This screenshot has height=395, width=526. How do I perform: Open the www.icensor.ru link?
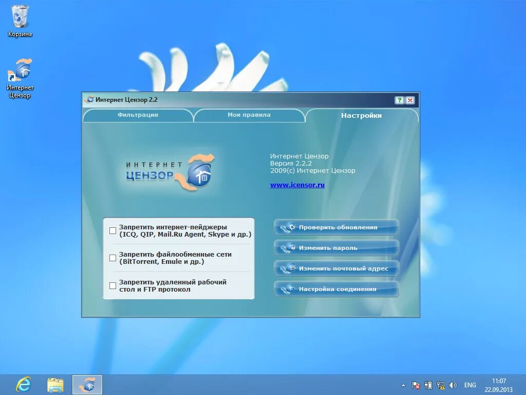[x=297, y=185]
